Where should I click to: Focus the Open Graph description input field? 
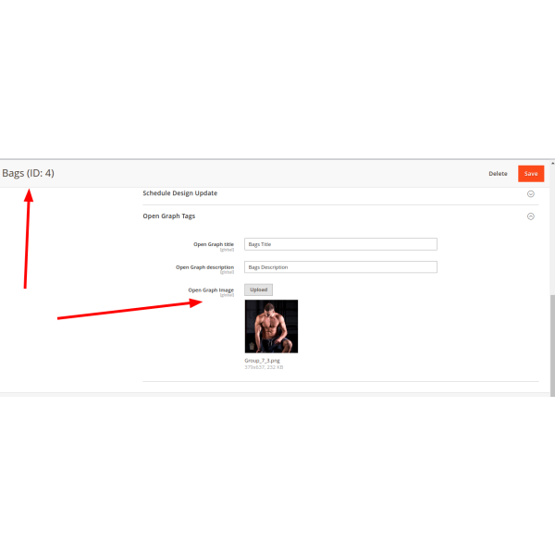(340, 267)
